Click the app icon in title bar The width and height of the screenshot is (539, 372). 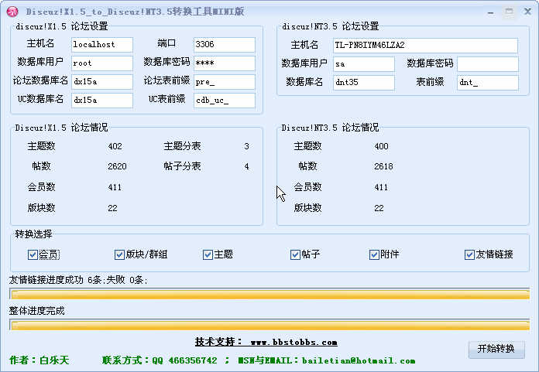(x=12, y=12)
